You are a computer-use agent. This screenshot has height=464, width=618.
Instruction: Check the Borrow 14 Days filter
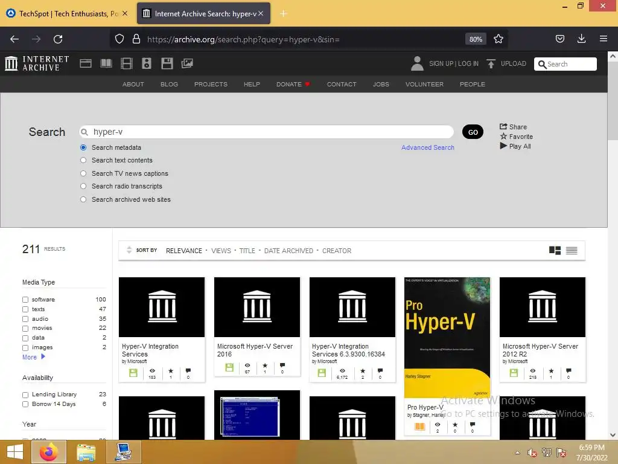[25, 404]
